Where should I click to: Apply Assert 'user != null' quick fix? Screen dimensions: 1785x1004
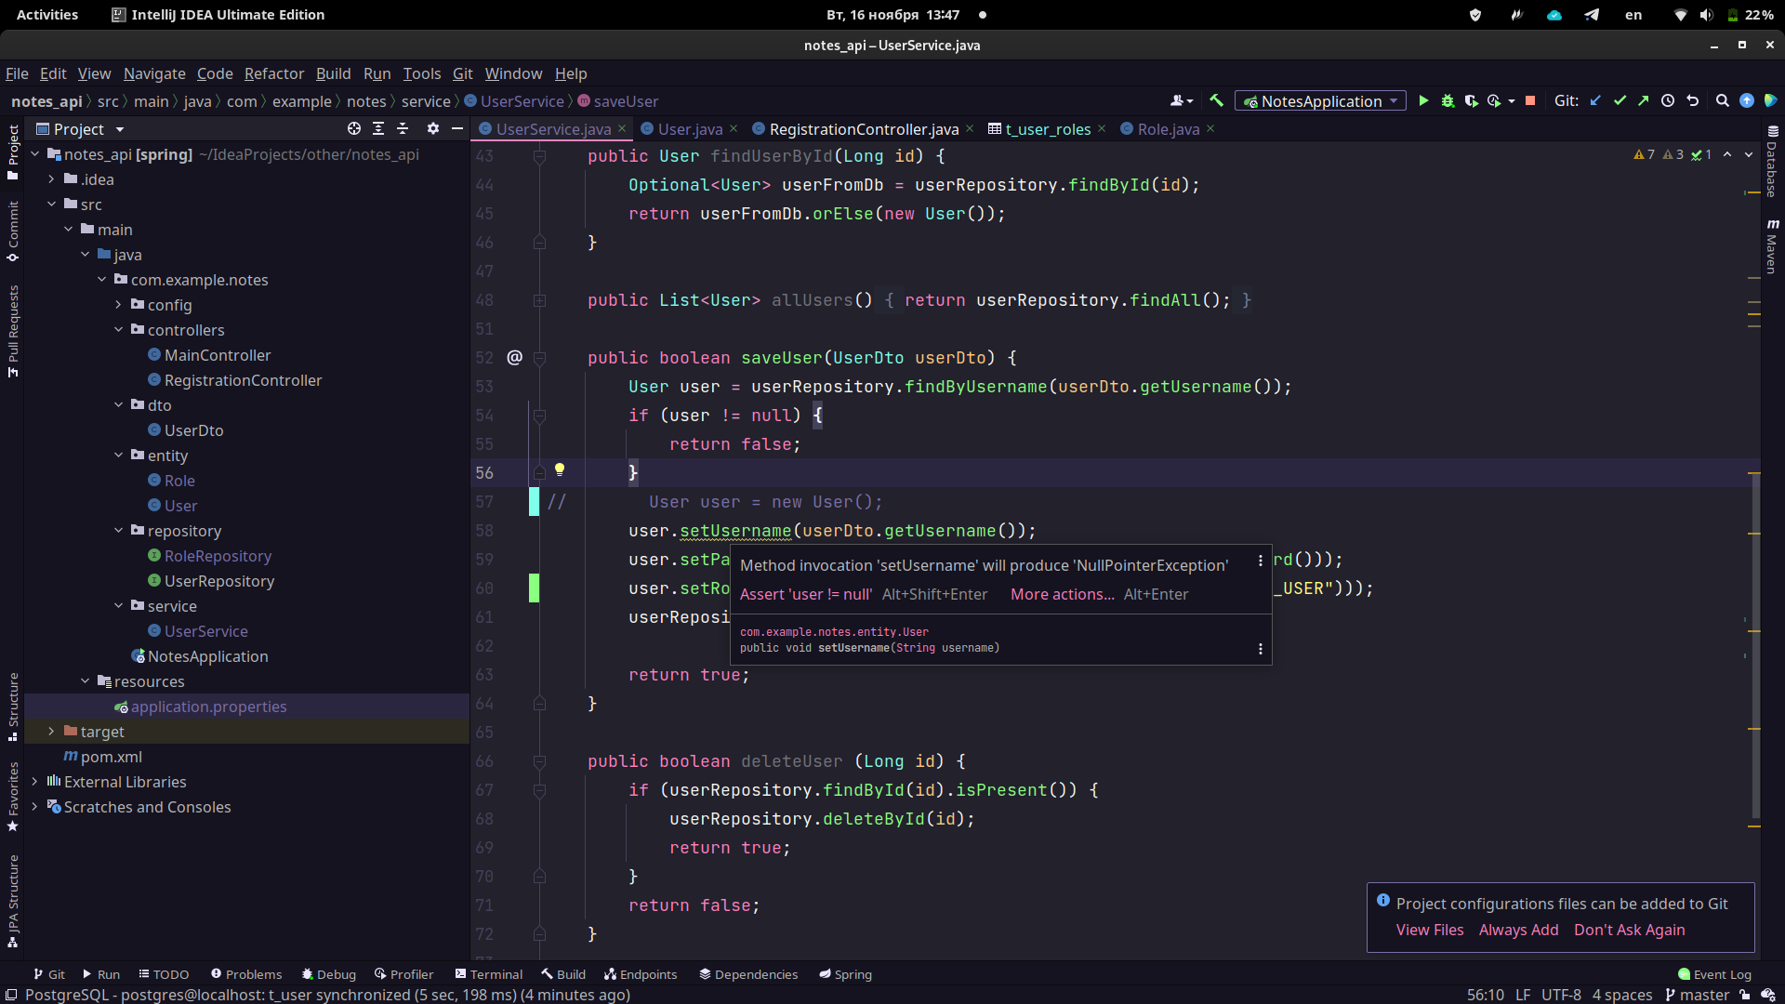[x=805, y=594]
